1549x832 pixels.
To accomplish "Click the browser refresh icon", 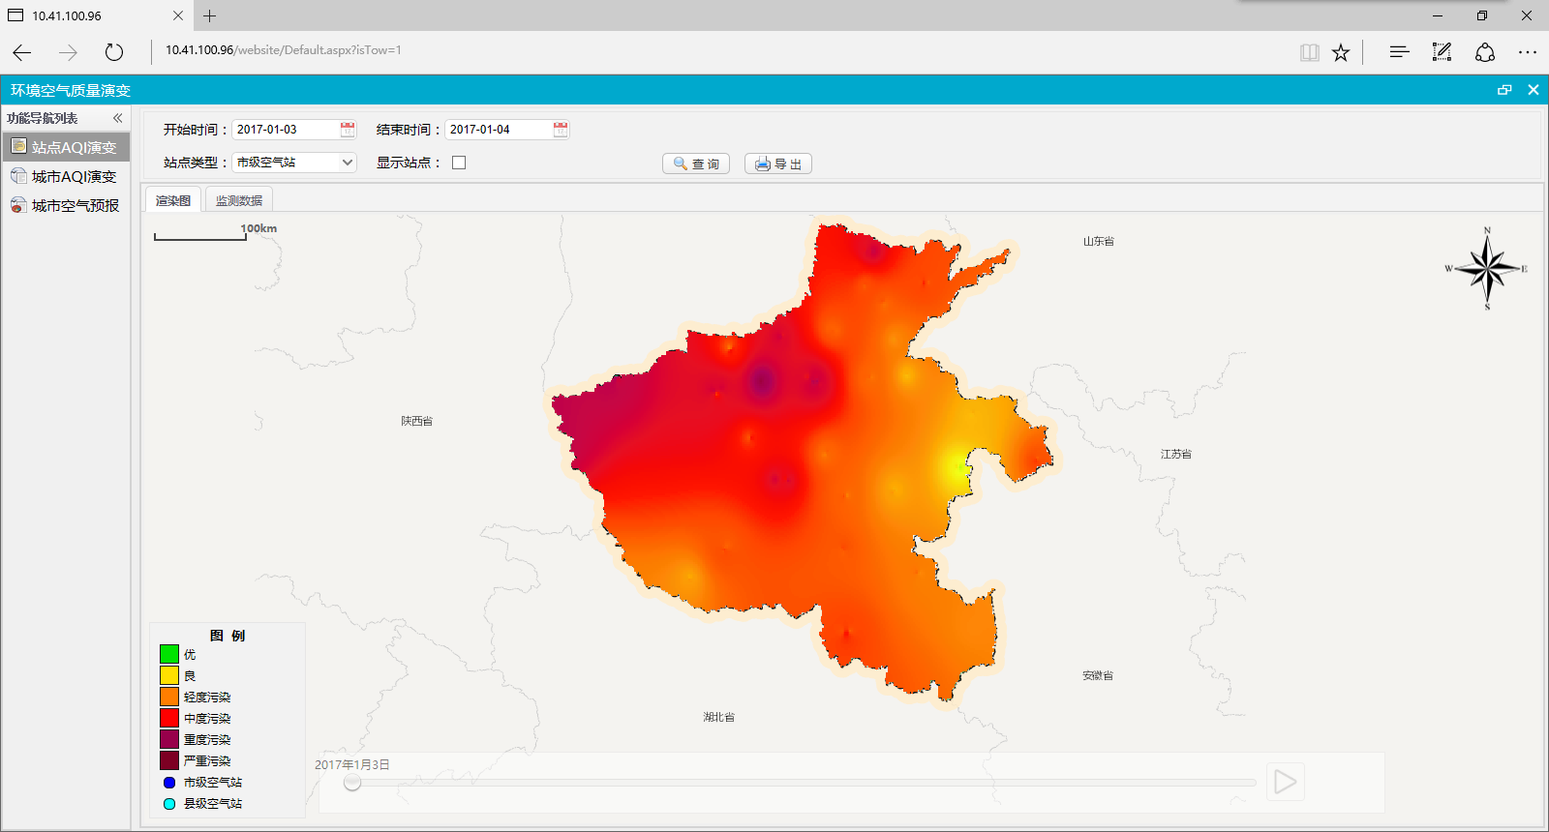I will (114, 52).
